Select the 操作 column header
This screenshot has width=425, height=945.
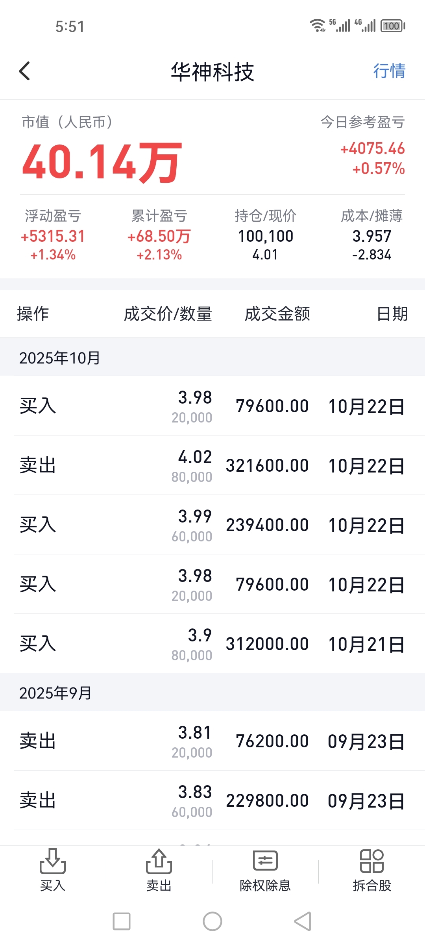tap(33, 314)
